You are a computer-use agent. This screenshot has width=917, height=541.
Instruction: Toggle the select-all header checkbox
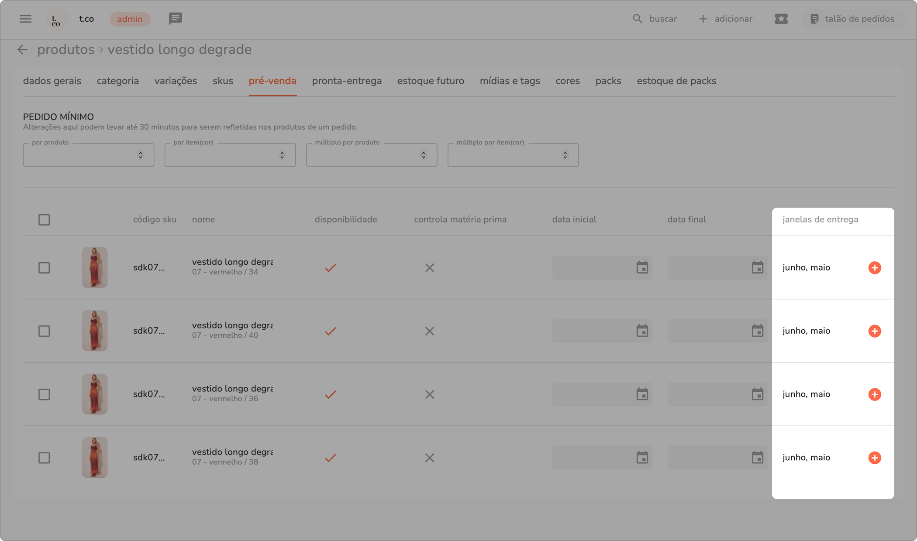(44, 219)
